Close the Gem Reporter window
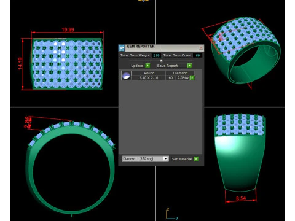This screenshot has width=295, height=221. point(201,48)
